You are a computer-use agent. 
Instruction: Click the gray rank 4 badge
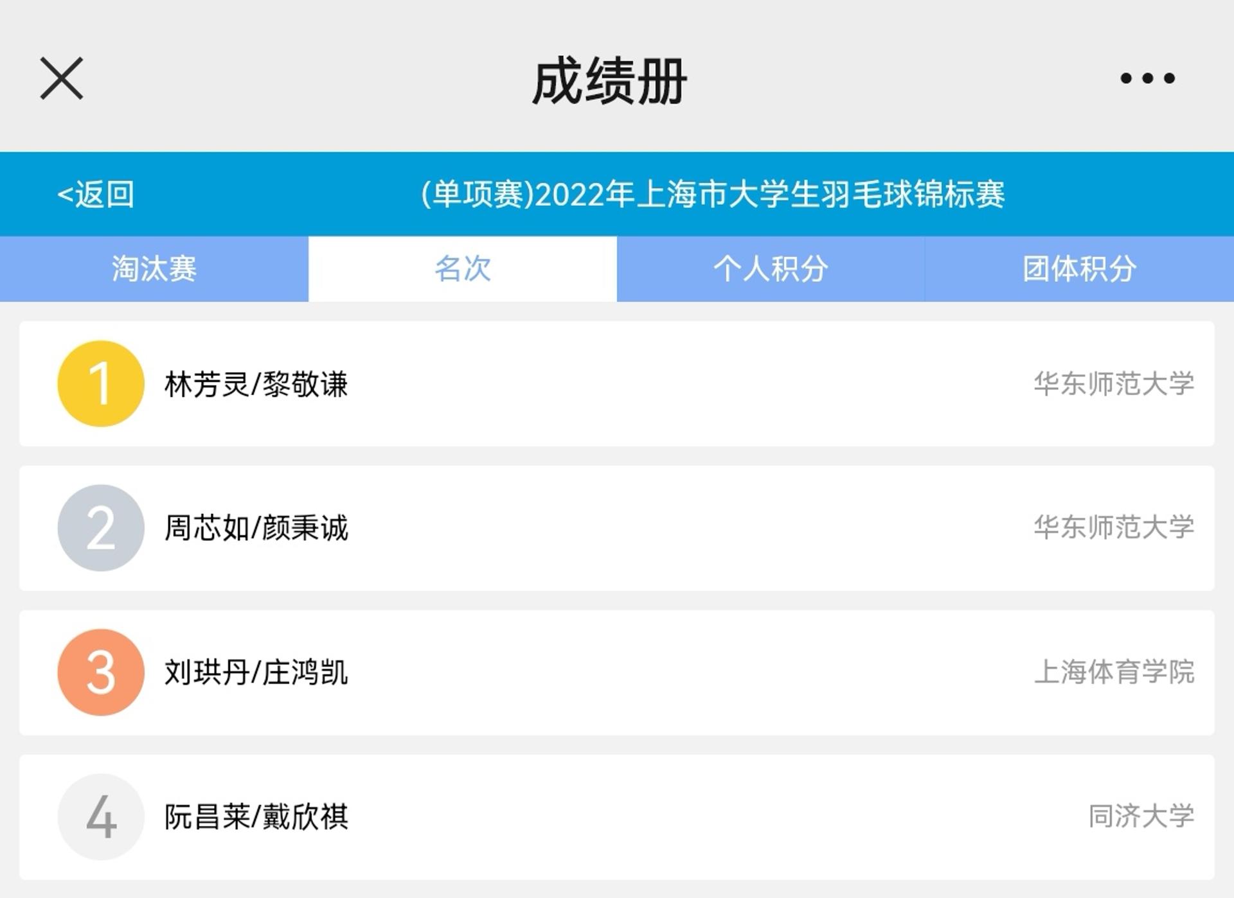click(101, 817)
